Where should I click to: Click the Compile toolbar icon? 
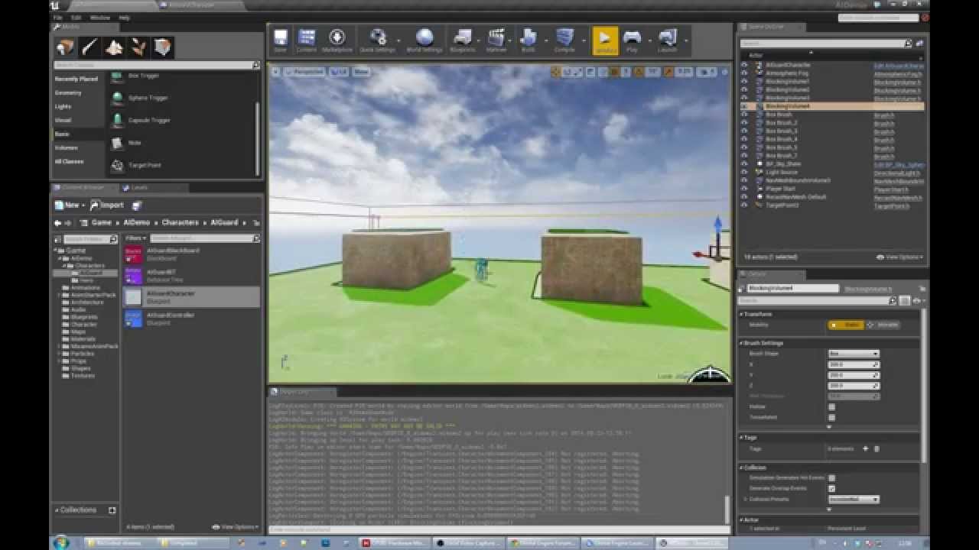(x=565, y=40)
